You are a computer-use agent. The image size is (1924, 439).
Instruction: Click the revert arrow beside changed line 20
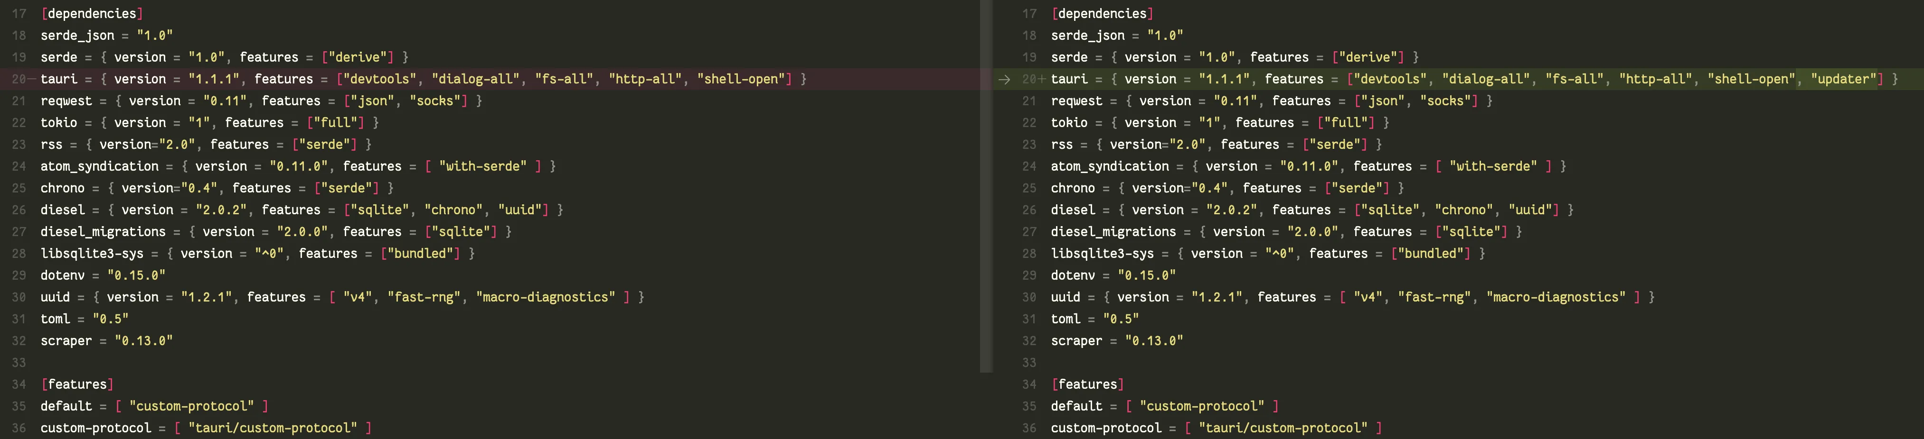(1004, 80)
